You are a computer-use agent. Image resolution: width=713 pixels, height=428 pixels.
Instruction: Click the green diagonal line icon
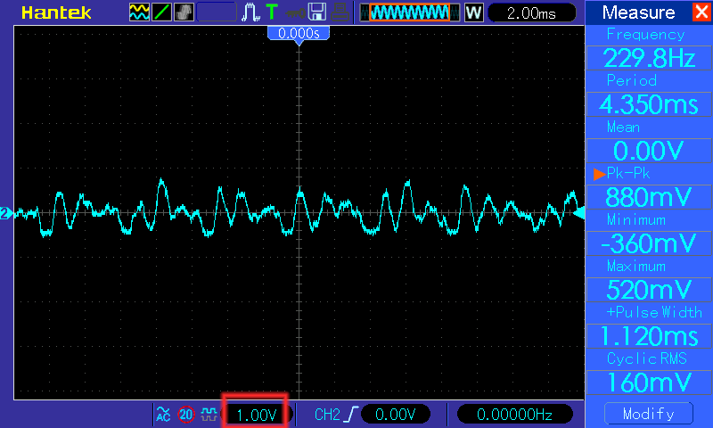point(161,12)
